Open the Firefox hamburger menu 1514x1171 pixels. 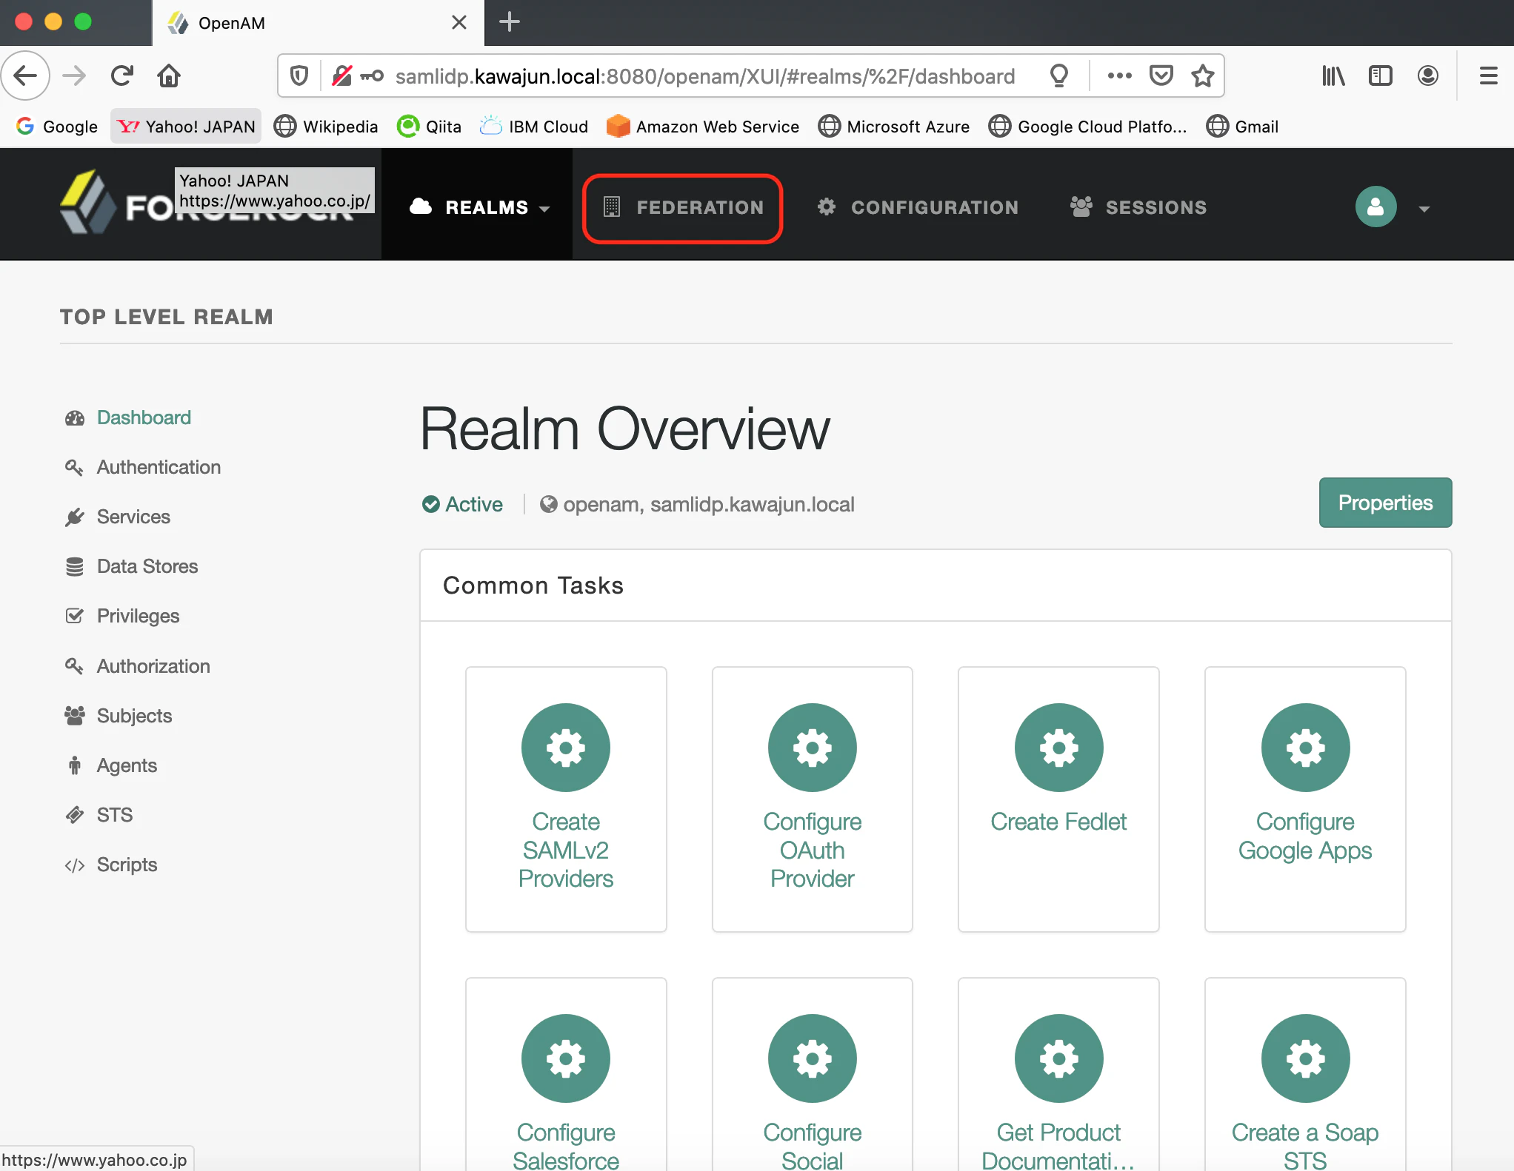pos(1488,76)
